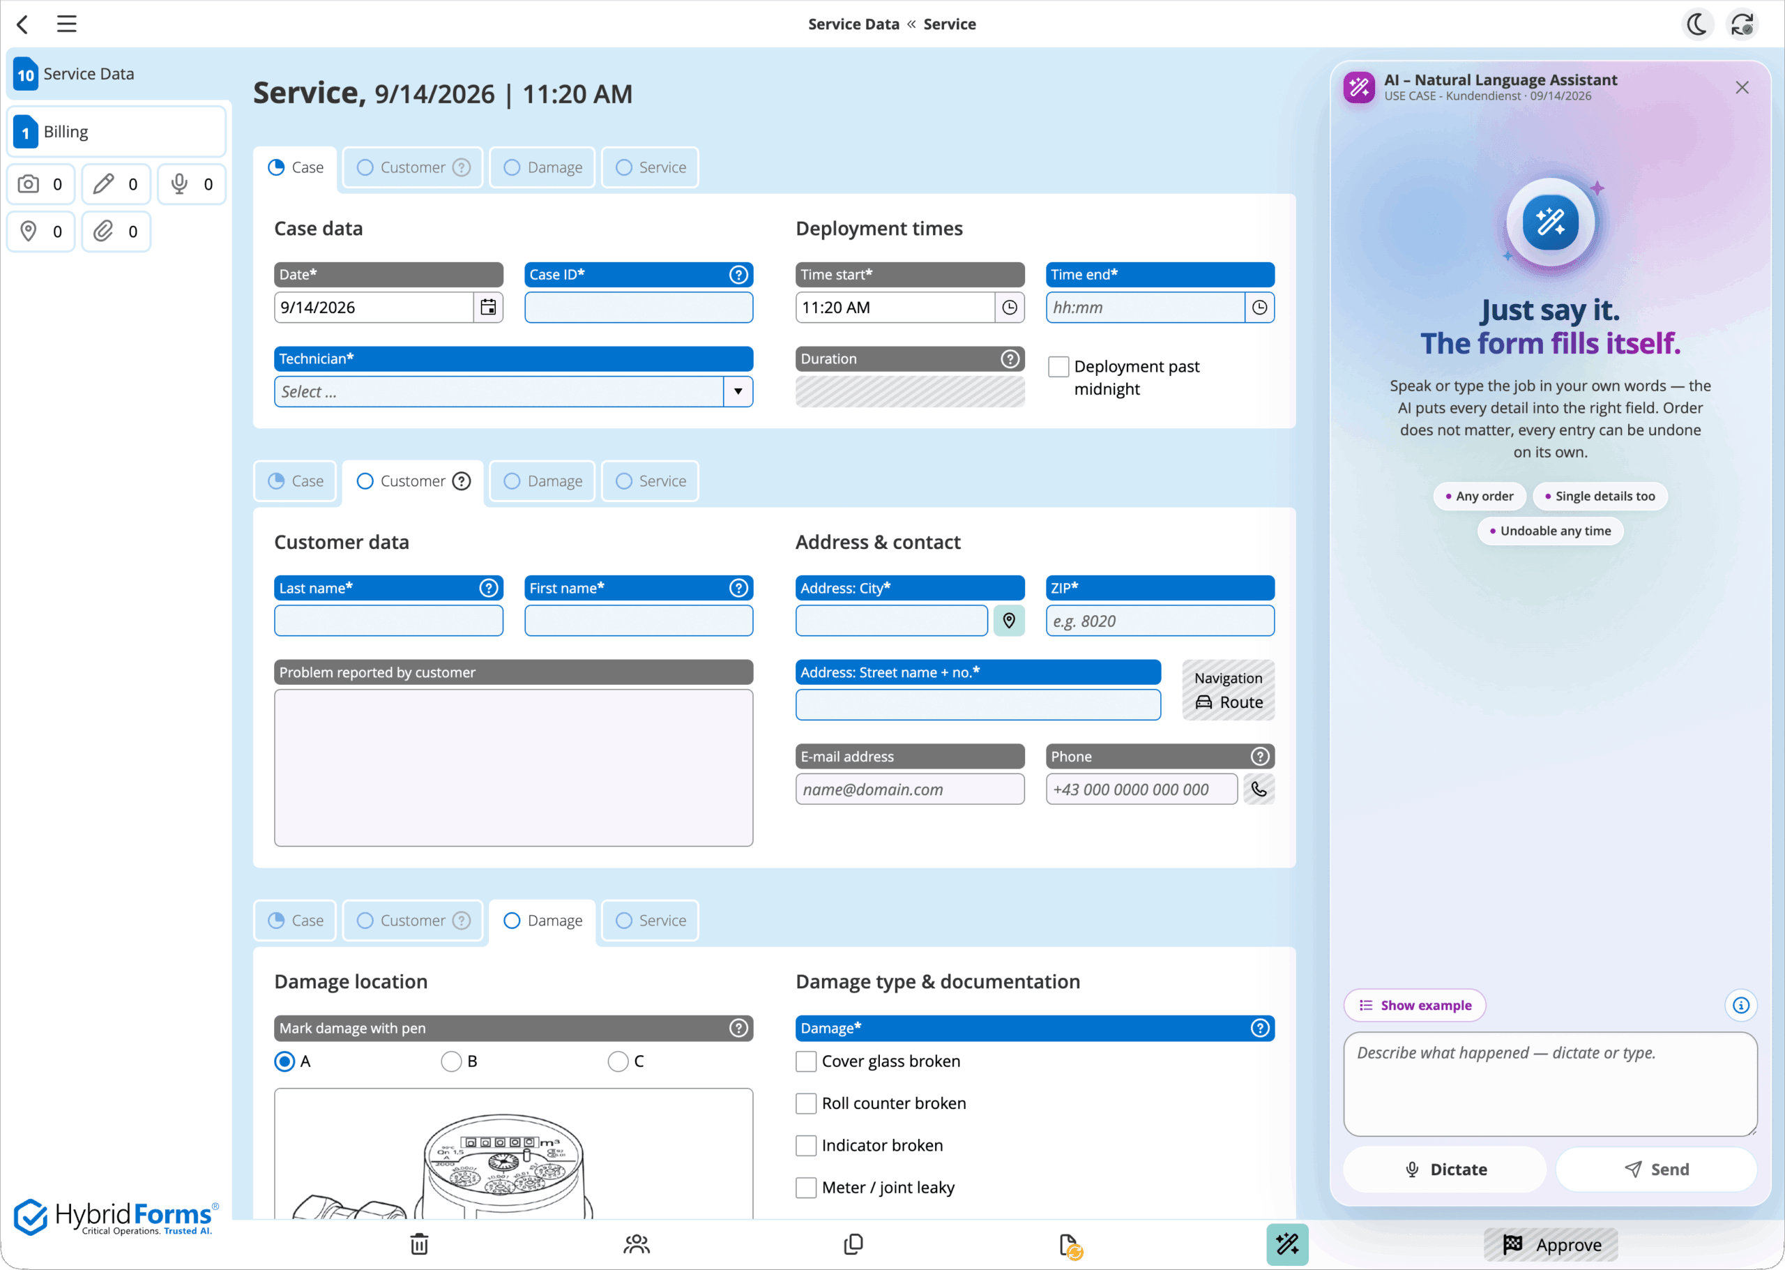Select damage marking option C

pyautogui.click(x=618, y=1061)
